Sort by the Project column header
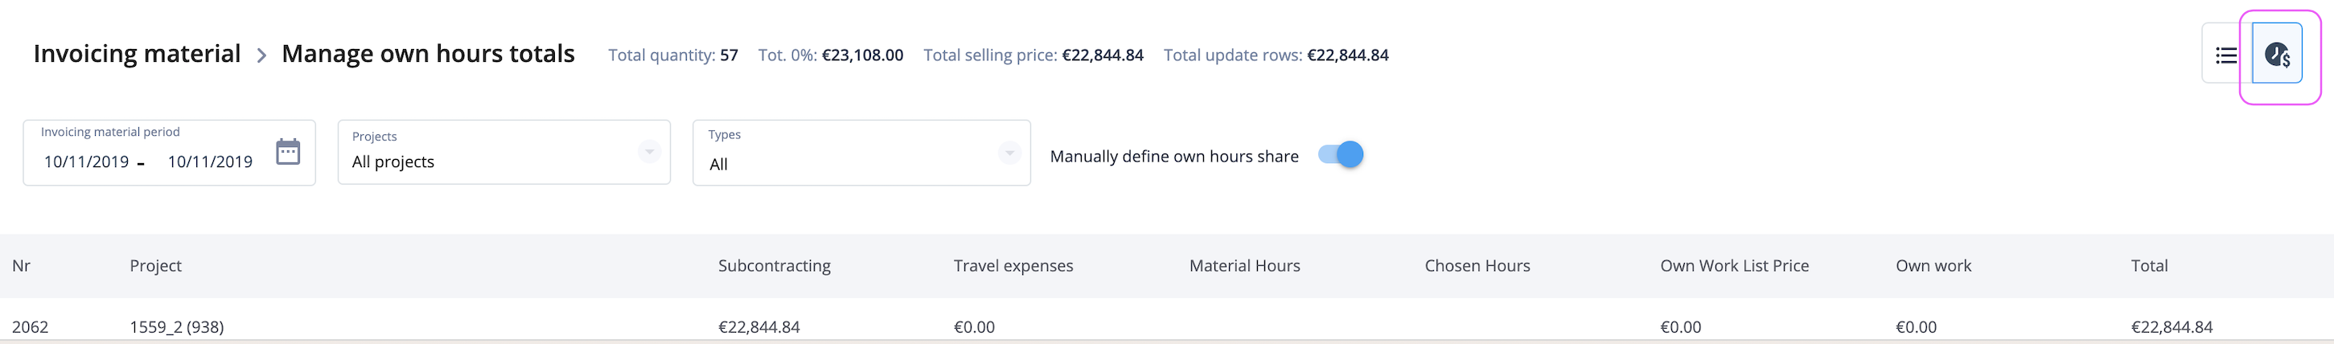Viewport: 2334px width, 344px height. [156, 266]
